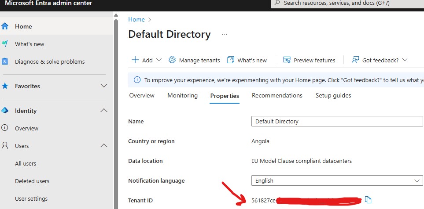The height and width of the screenshot is (209, 424).
Task: Open the Got feedback dropdown arrow
Action: tap(405, 60)
